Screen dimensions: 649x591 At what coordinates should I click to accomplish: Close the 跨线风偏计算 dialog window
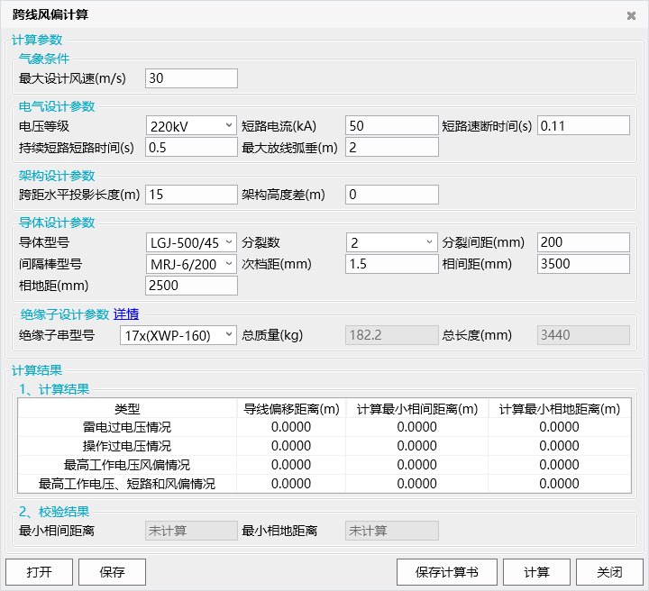(x=631, y=15)
